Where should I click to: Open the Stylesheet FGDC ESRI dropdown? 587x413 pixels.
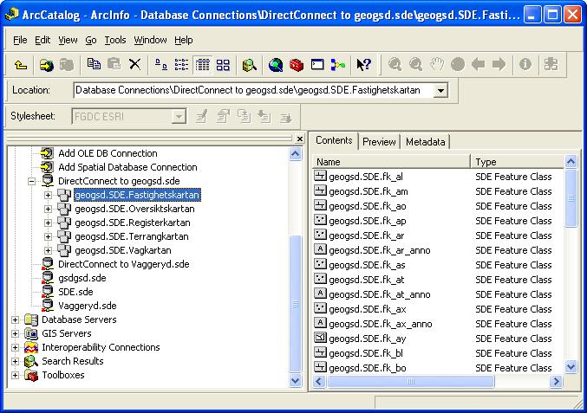pyautogui.click(x=179, y=117)
